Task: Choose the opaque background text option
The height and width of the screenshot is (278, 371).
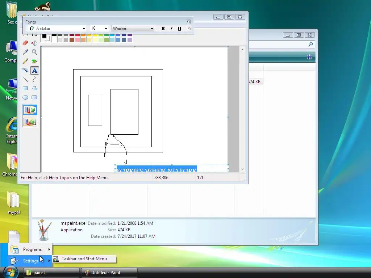Action: pos(30,110)
